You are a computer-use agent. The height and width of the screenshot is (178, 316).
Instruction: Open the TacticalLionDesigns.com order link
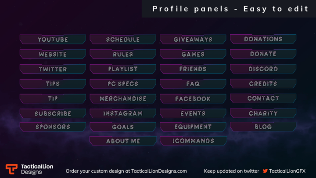159,171
